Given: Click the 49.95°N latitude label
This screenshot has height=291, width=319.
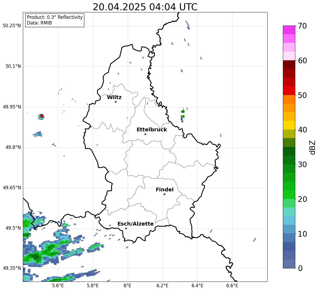Looking at the screenshot, I should pyautogui.click(x=12, y=107).
